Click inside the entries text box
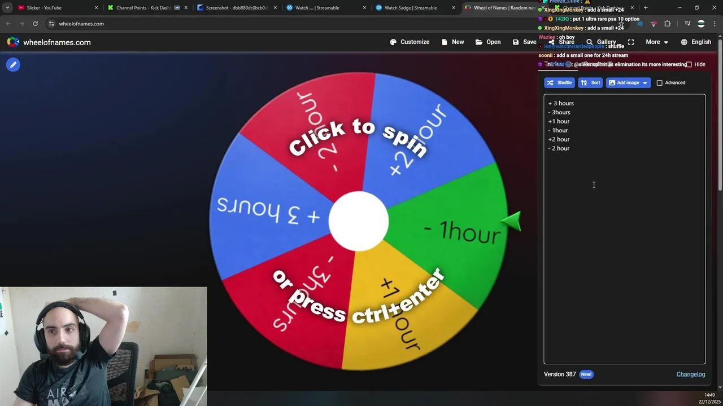723x406 pixels. (x=624, y=229)
